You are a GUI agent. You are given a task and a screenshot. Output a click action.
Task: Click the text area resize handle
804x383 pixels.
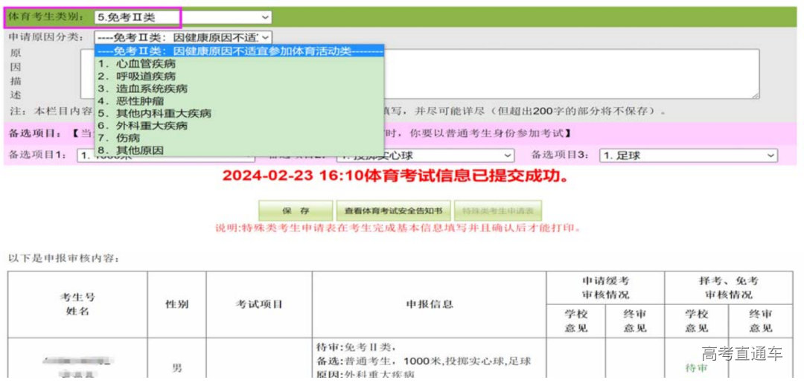[755, 95]
